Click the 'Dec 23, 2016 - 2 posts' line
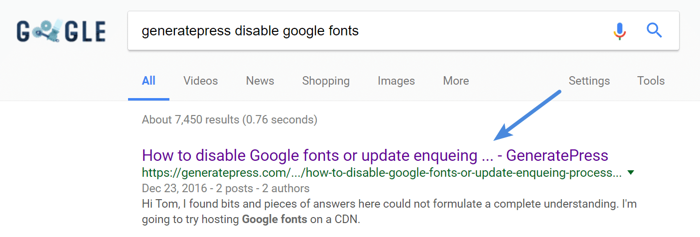This screenshot has height=237, width=700. (226, 188)
